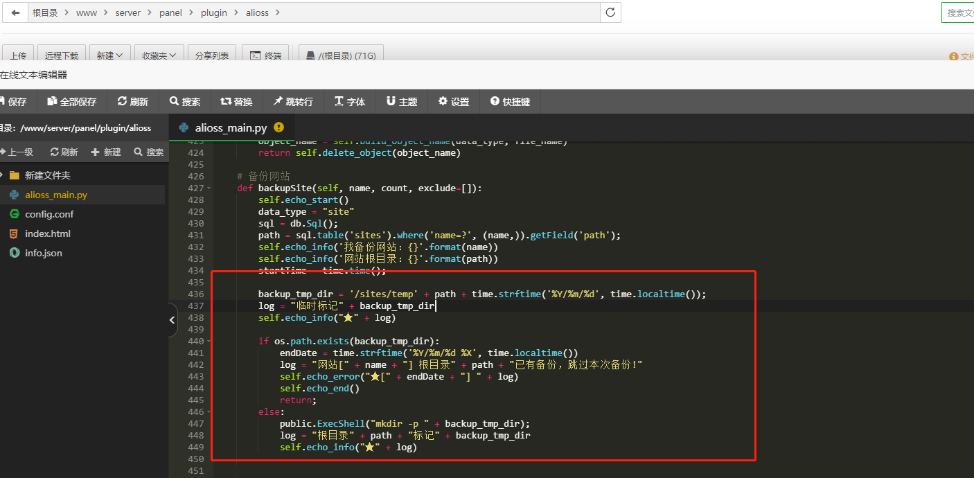Click the 搜索 magnifier icon in editor toolbar
The image size is (974, 478).
click(175, 101)
